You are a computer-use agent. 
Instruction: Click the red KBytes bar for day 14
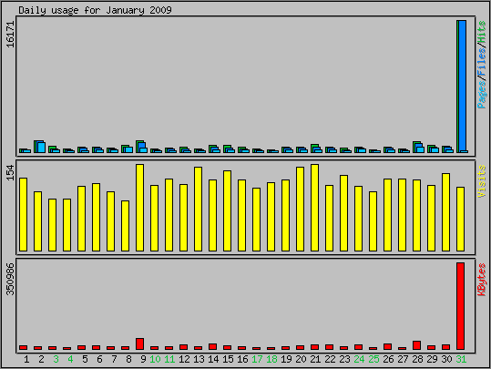coord(212,347)
